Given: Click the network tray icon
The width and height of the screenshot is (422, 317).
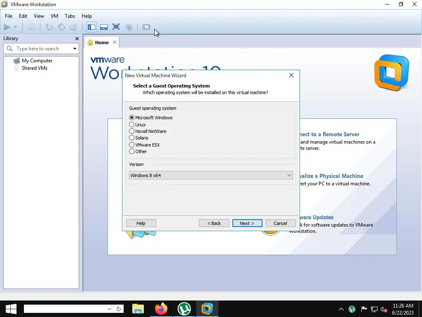Looking at the screenshot, I should click(374, 309).
